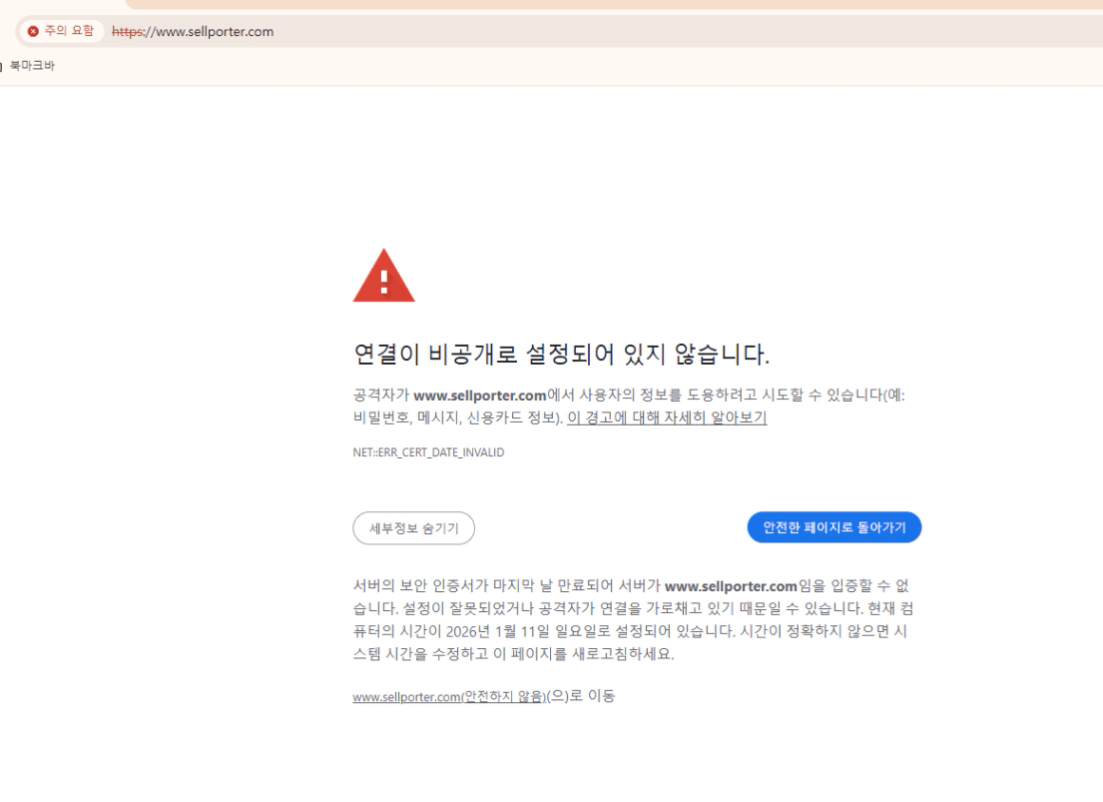The width and height of the screenshot is (1103, 802).
Task: Click the NET::ERR_CERT_DATE_INVALID error code text
Action: pos(428,452)
